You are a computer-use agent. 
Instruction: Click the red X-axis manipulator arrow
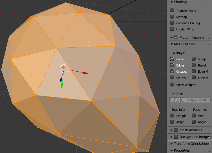86,73
